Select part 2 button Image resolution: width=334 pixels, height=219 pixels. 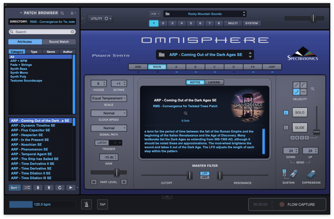point(163,23)
